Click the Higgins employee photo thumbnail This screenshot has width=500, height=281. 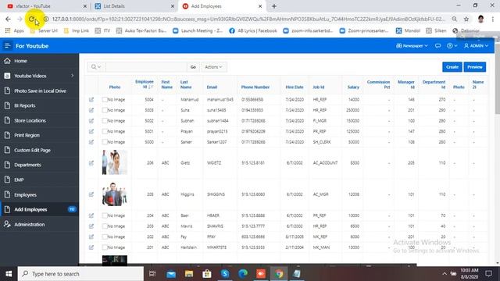coord(115,194)
